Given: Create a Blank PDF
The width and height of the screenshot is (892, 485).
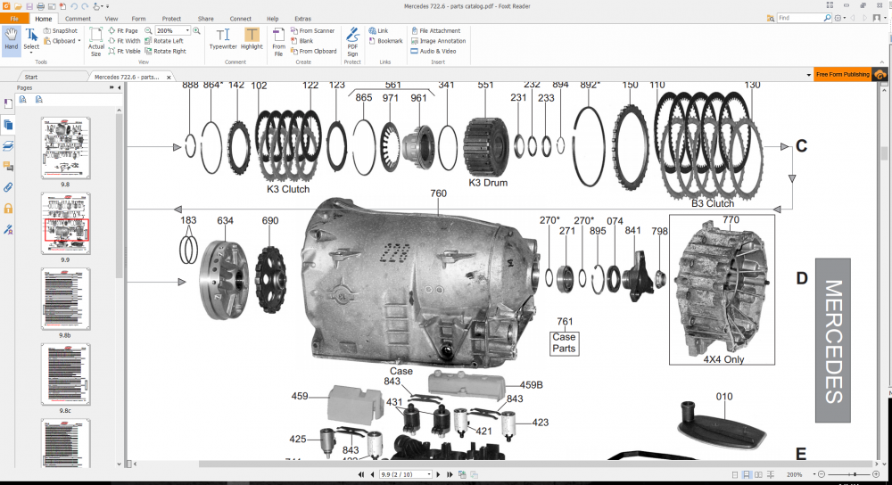Looking at the screenshot, I should (x=302, y=41).
